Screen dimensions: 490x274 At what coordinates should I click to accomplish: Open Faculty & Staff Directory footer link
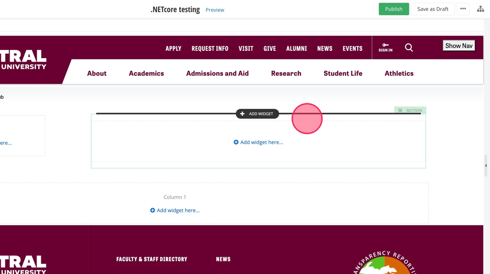point(152,259)
